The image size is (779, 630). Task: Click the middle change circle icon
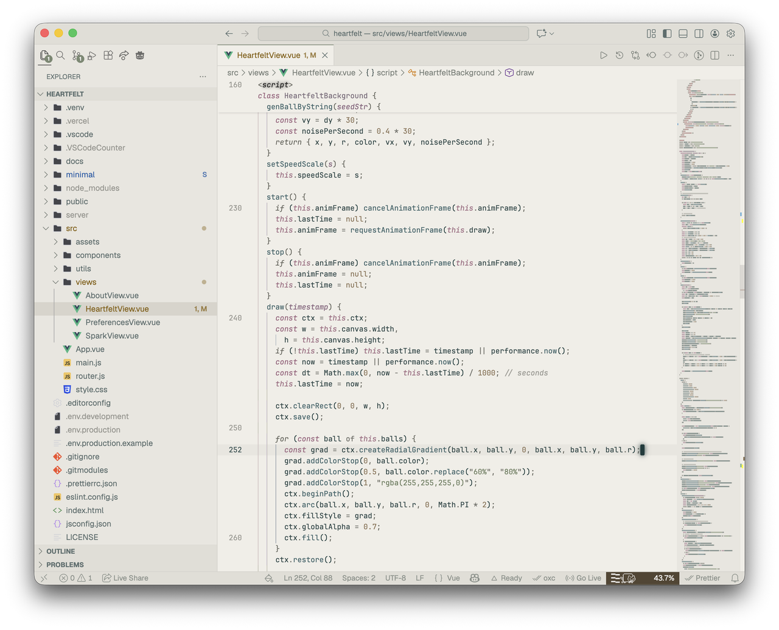coord(667,55)
